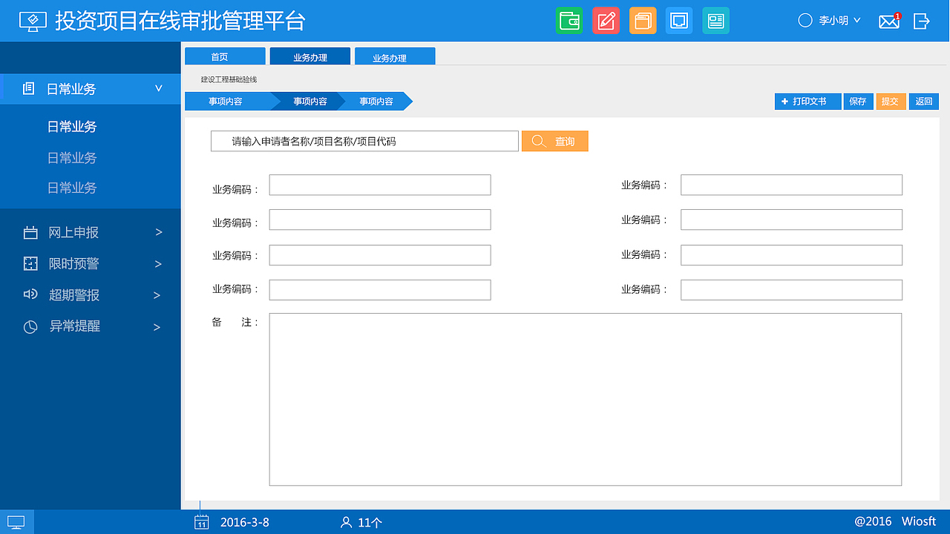Click the 2016-3-8 date in status bar
This screenshot has height=534, width=950.
245,522
